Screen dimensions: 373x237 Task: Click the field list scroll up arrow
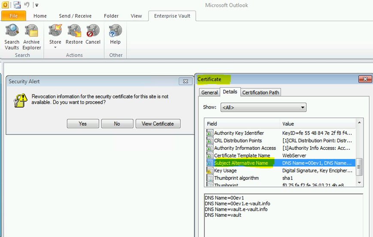[x=359, y=122]
